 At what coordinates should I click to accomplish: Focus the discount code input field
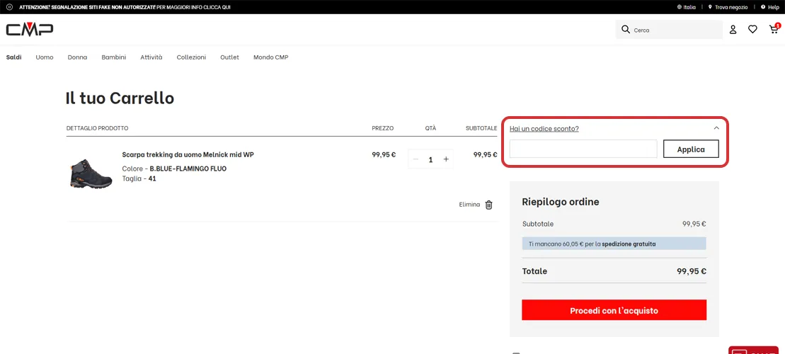click(x=583, y=149)
